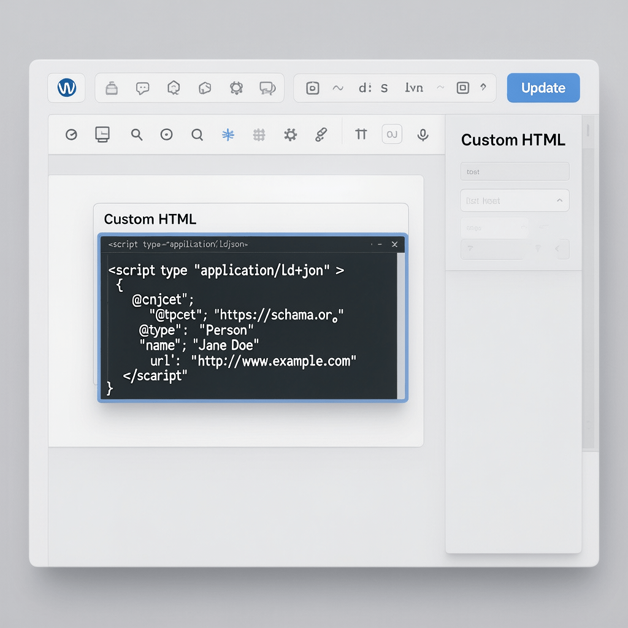Click the tilde icon after camera icon
The image size is (628, 628).
(x=338, y=88)
